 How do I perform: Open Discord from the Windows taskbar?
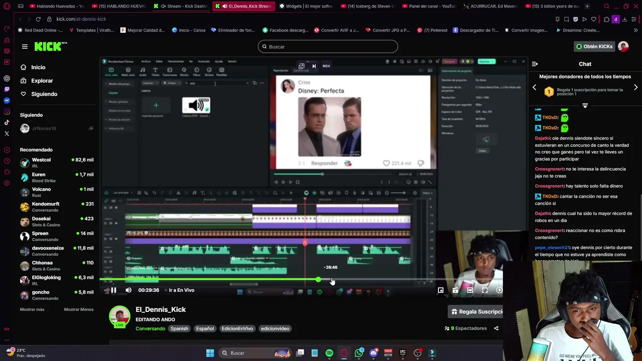[373, 353]
